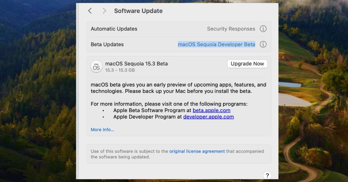Click the desktop wallpaper pond area

(x=293, y=100)
